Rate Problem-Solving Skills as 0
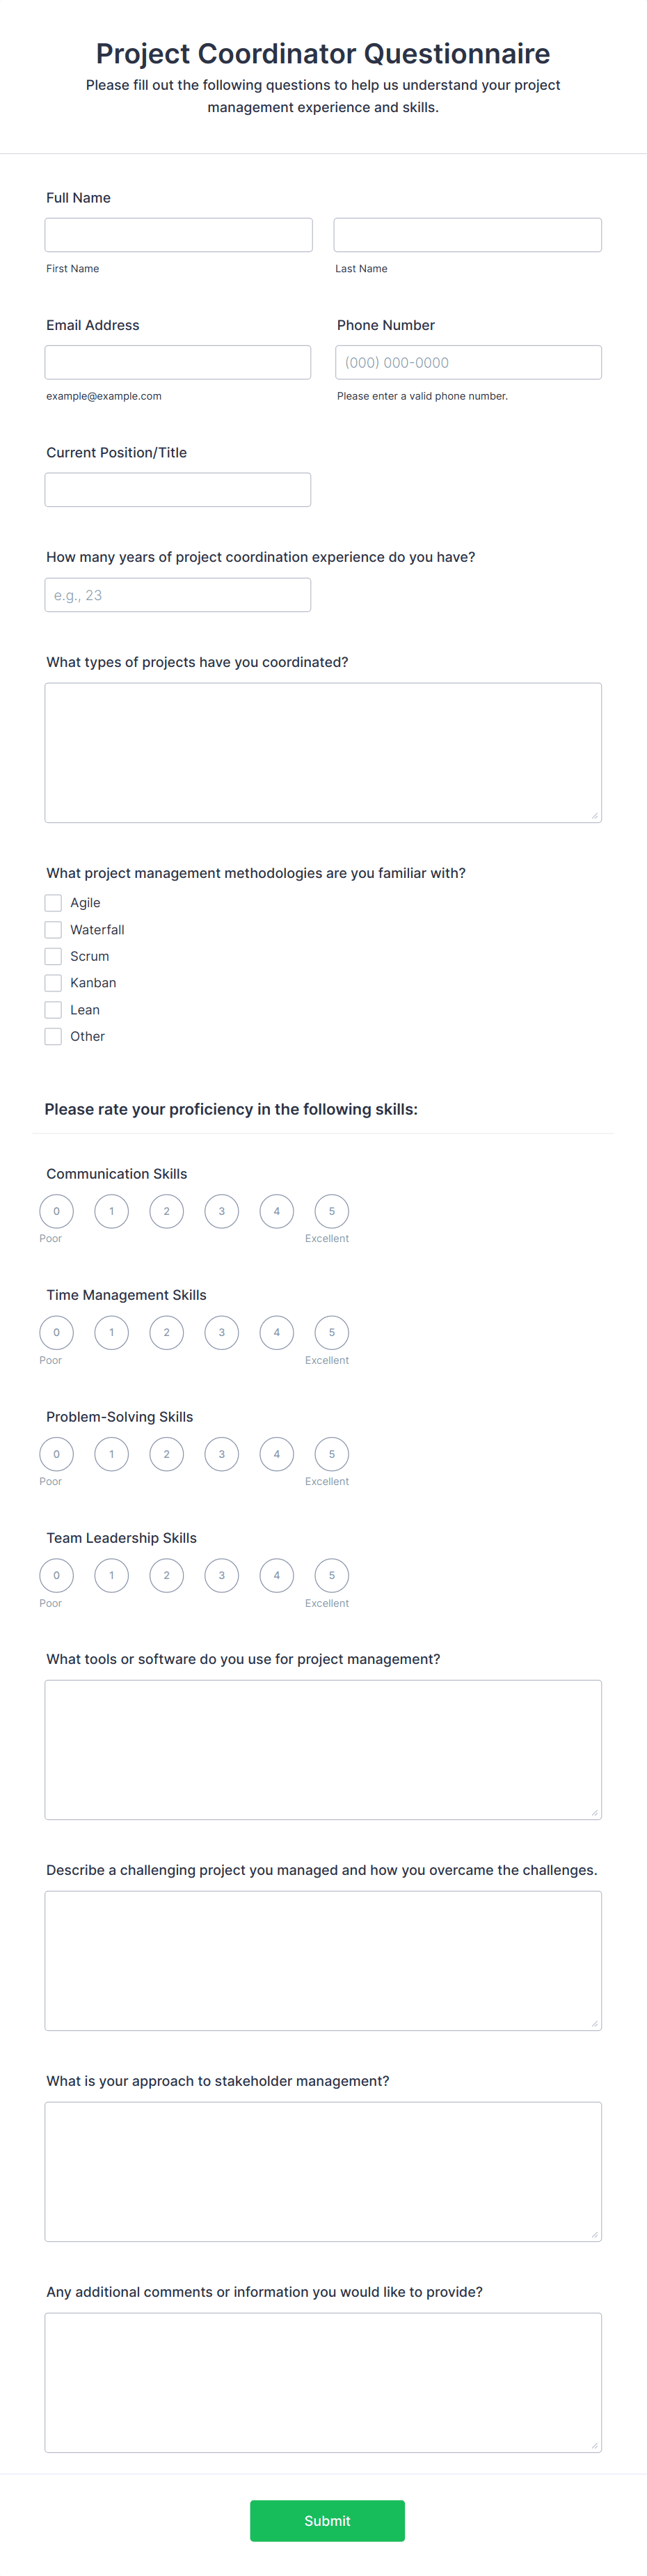Screen dimensions: 647x2576 coord(56,1454)
